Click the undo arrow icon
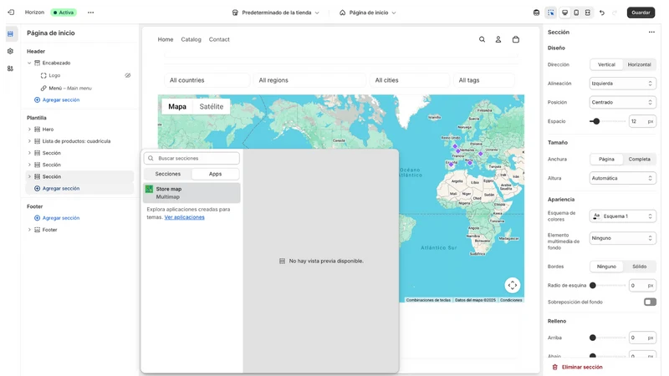 (x=602, y=13)
